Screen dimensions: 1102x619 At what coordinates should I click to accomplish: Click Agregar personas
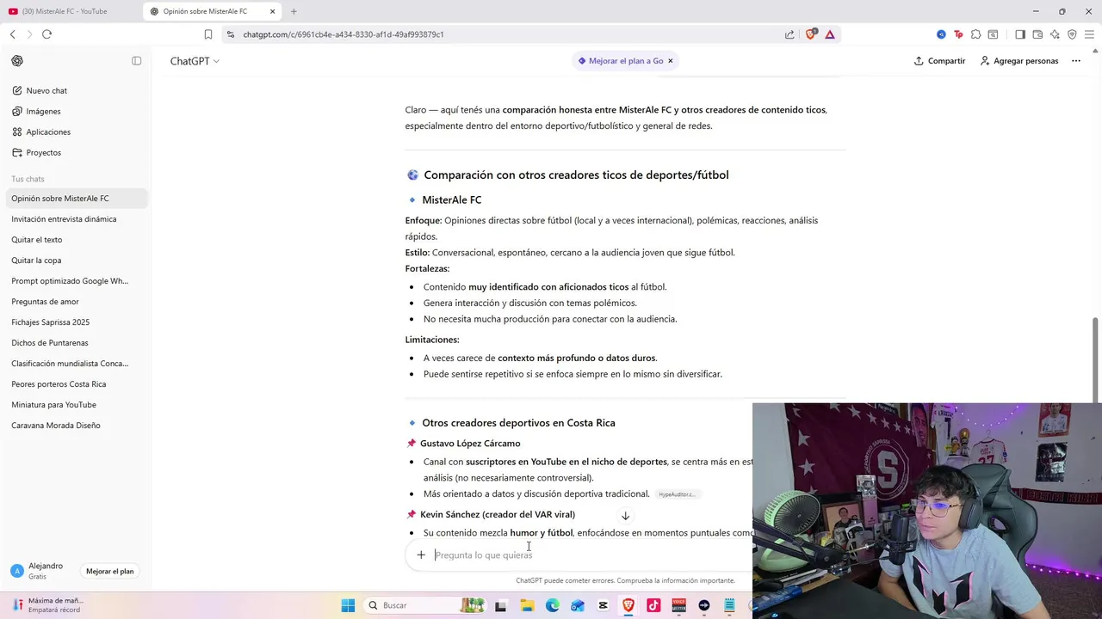coord(1018,61)
